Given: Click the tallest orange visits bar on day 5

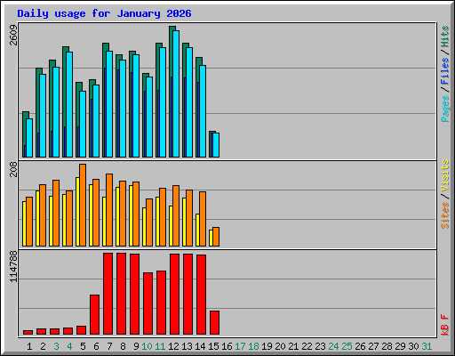Looking at the screenshot, I should coord(83,205).
